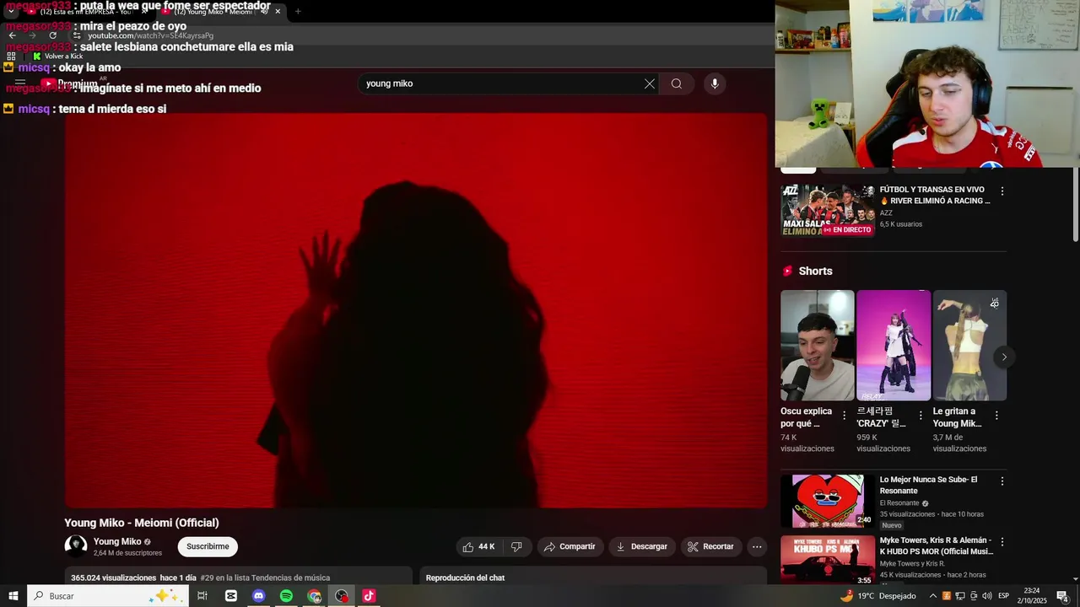Open options for KHUBO PS MOR video
The height and width of the screenshot is (607, 1080).
click(1002, 542)
